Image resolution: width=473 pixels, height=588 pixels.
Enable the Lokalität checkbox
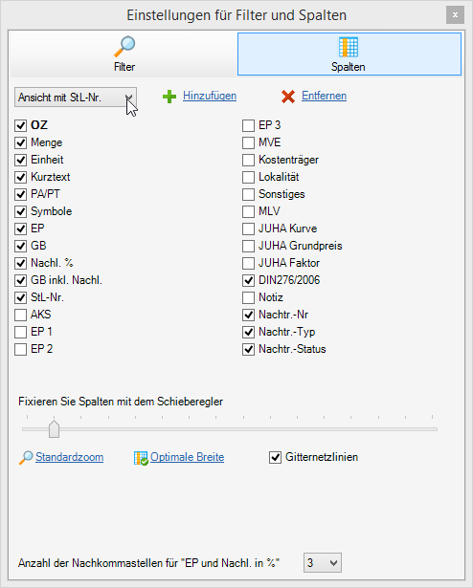coord(248,178)
